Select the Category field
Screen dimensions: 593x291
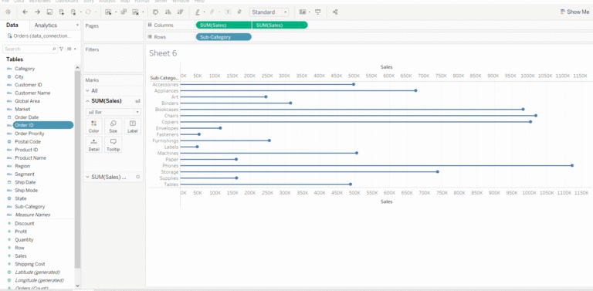pos(25,69)
